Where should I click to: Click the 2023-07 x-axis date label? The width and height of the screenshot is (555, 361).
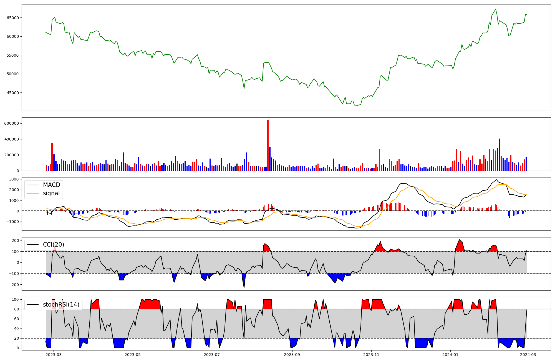click(x=212, y=355)
